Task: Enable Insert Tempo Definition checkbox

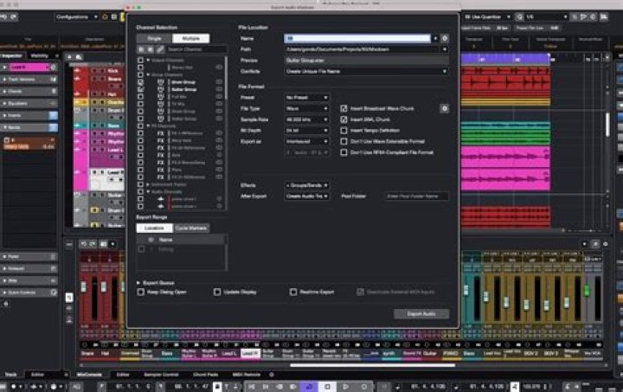Action: 344,131
